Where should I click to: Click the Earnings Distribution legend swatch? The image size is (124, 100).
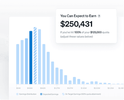(x=17, y=94)
